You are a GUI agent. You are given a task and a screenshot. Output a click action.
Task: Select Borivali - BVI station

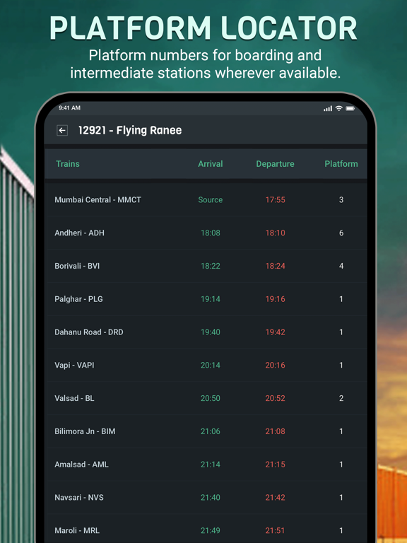[x=77, y=266]
